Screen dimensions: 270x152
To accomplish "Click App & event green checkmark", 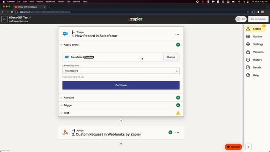I will 178,45.
